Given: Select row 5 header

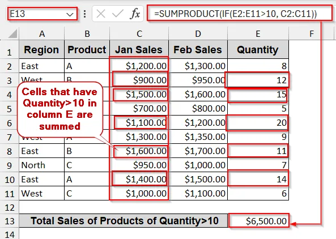Looking at the screenshot, I should pos(9,109).
